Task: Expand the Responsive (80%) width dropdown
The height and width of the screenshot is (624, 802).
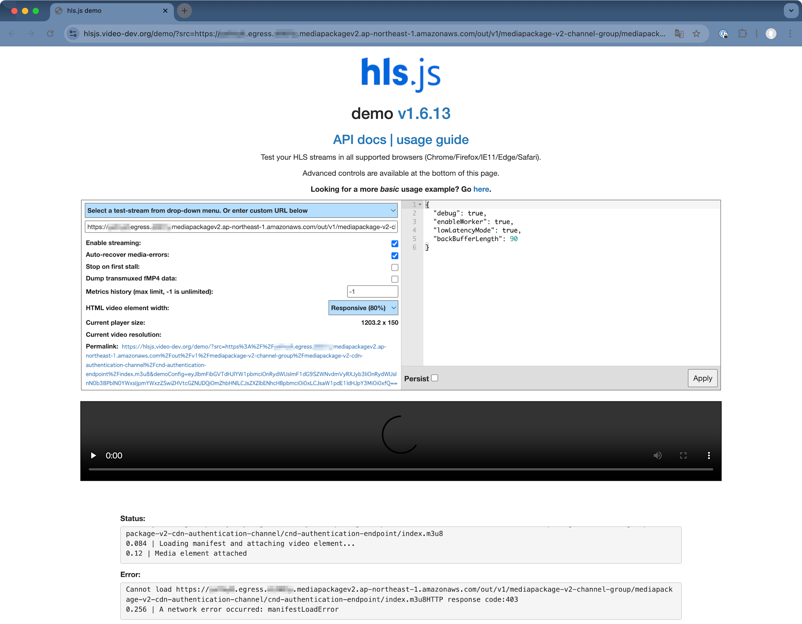Action: tap(363, 308)
